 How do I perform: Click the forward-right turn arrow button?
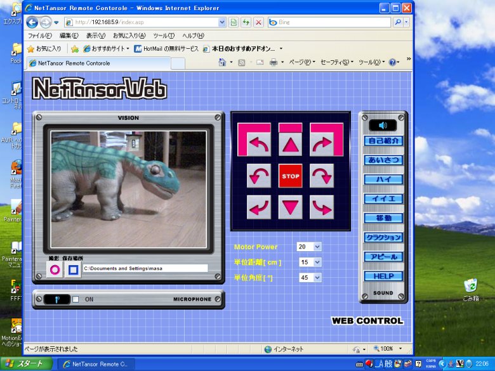coord(322,145)
